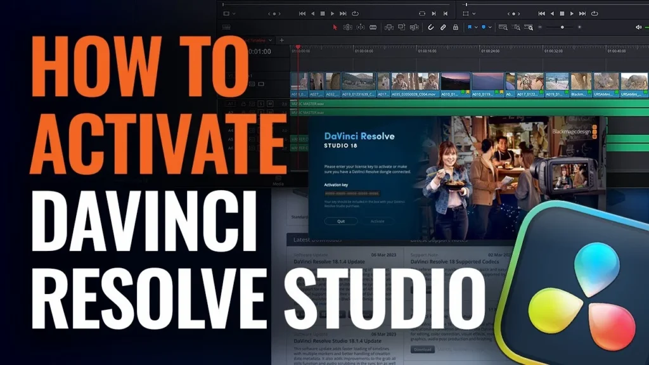The height and width of the screenshot is (365, 649).
Task: Click the full timeline zoom icon
Action: pyautogui.click(x=504, y=27)
